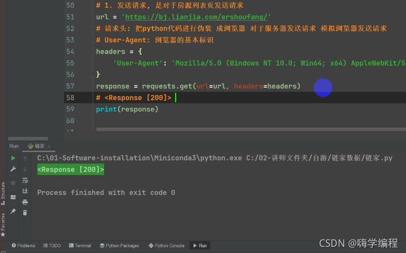Click the project panel horizontal scrollbar

[x=28, y=138]
